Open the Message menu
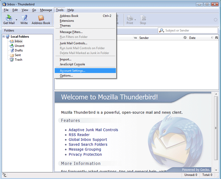221x179 pixels. click(46, 10)
